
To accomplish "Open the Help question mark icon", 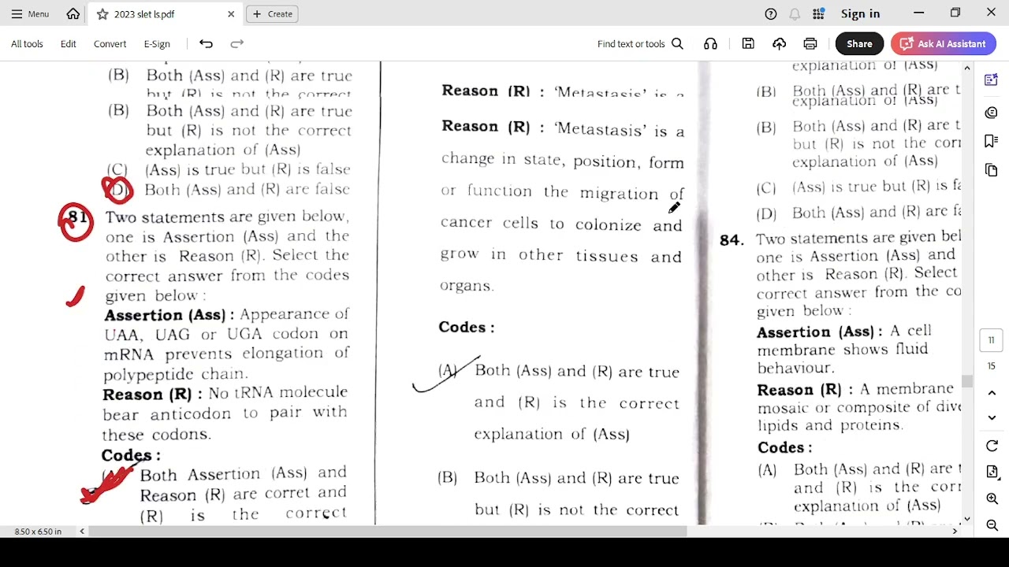I will pyautogui.click(x=771, y=14).
